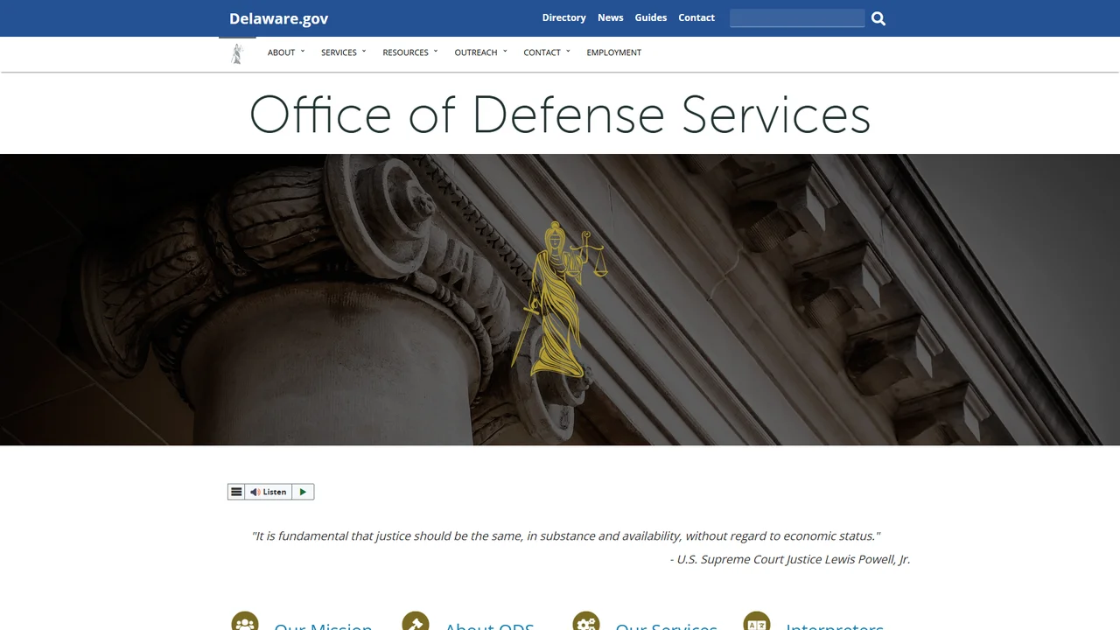Click the green play arrow beside Listen
The width and height of the screenshot is (1120, 630).
coord(303,492)
